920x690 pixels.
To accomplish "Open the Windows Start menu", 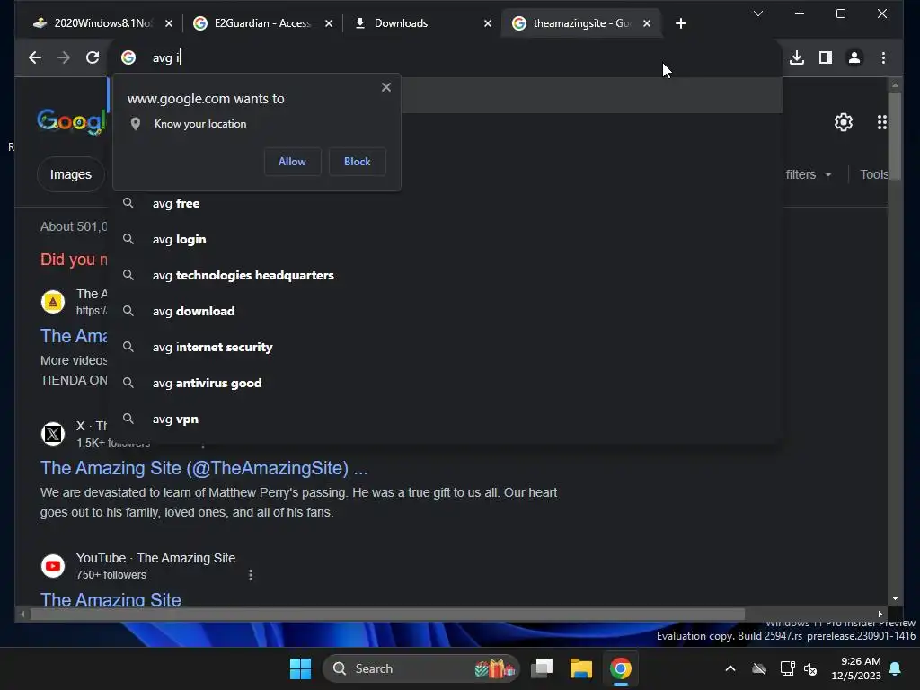I will (x=300, y=668).
